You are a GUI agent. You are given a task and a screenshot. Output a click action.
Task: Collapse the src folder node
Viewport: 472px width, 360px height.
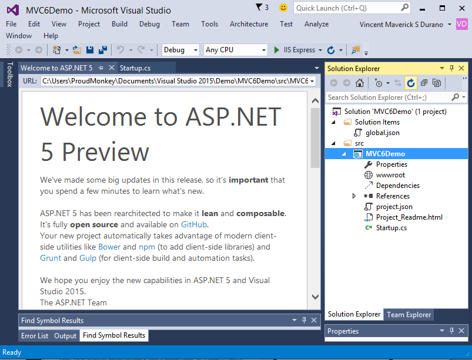click(333, 143)
